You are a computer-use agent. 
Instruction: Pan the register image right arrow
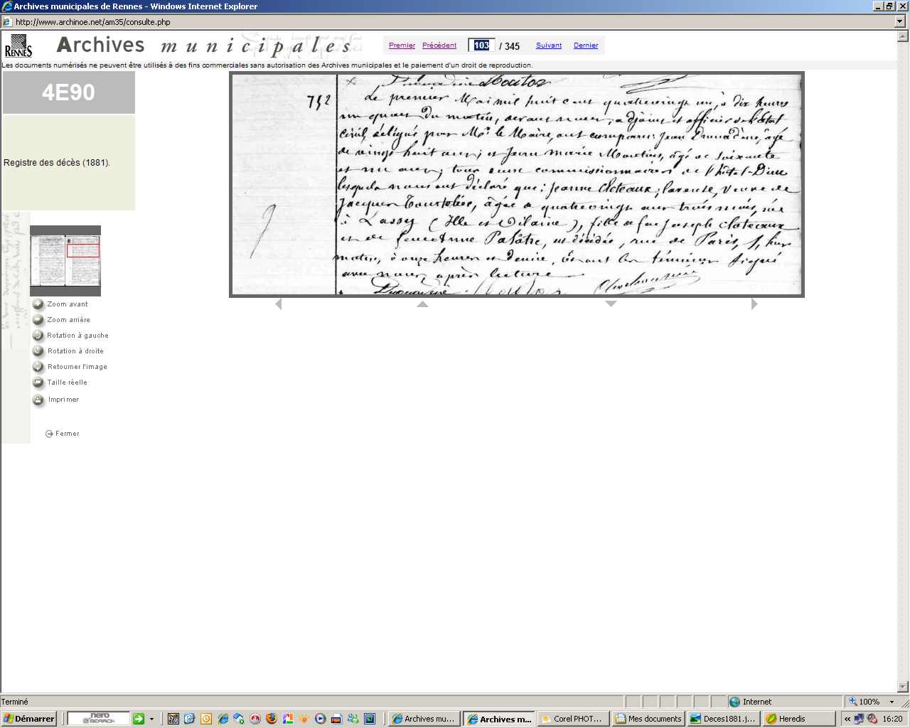tap(754, 304)
